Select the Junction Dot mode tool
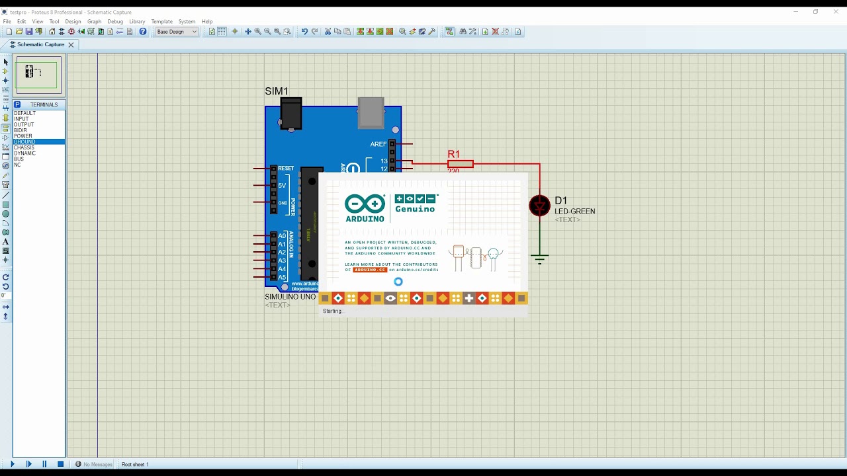 [6, 80]
